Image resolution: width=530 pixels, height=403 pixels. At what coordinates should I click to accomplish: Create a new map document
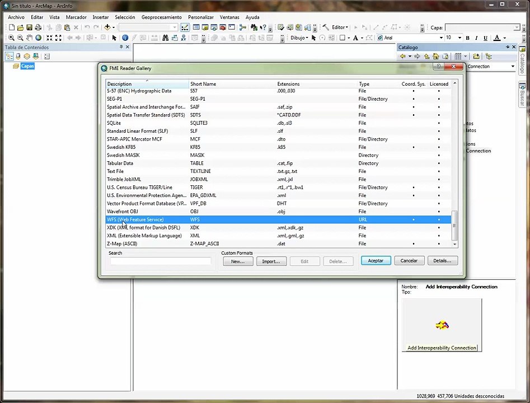[x=12, y=27]
